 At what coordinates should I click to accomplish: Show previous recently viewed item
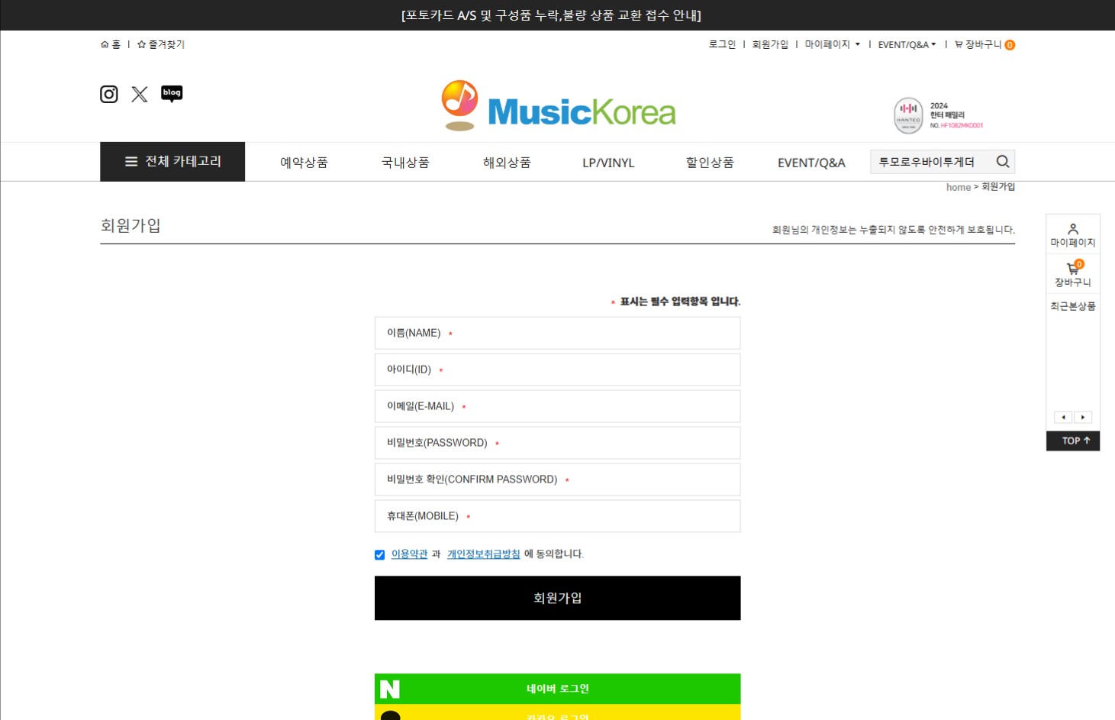1063,418
